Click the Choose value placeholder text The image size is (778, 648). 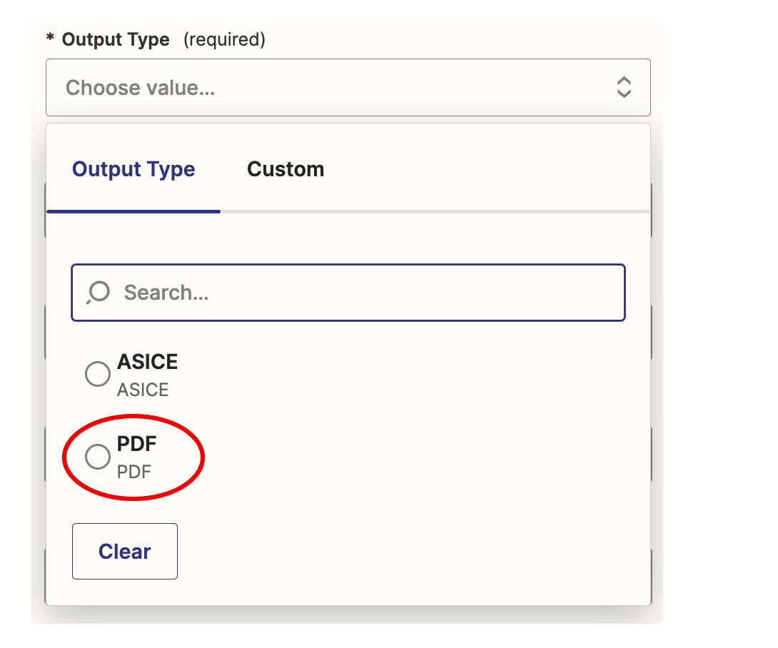point(141,88)
